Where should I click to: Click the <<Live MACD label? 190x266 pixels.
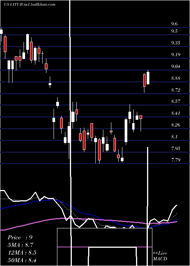tap(160, 256)
